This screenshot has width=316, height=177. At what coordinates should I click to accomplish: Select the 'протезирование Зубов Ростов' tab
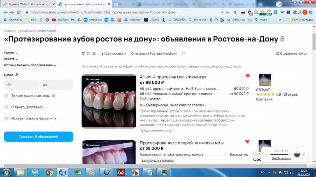coord(84,4)
